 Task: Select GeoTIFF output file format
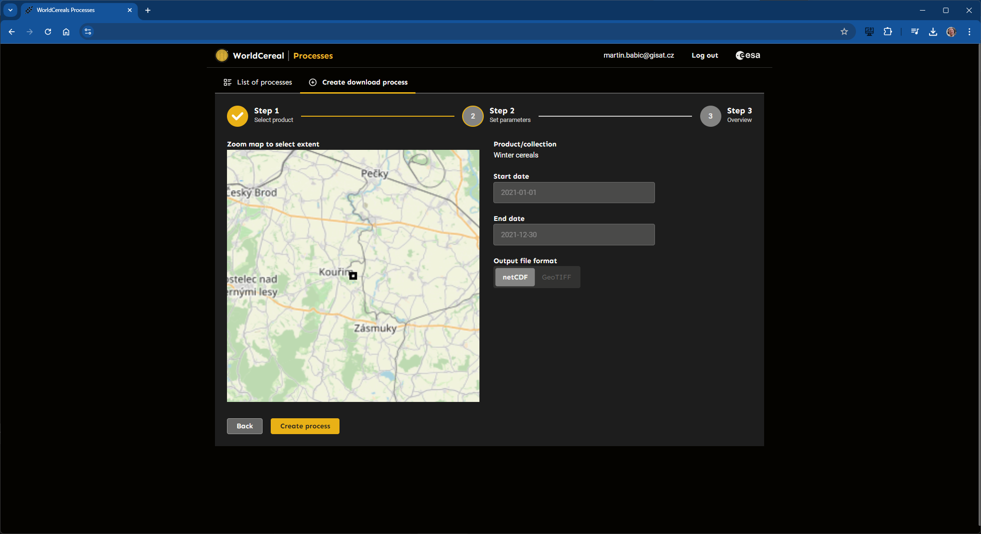point(556,277)
